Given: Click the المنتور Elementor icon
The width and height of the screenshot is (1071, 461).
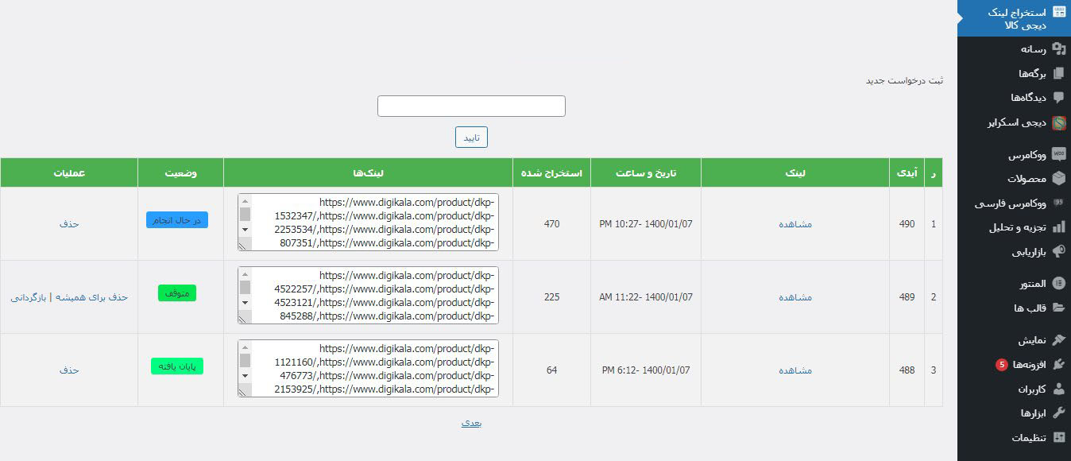Looking at the screenshot, I should [x=1058, y=283].
